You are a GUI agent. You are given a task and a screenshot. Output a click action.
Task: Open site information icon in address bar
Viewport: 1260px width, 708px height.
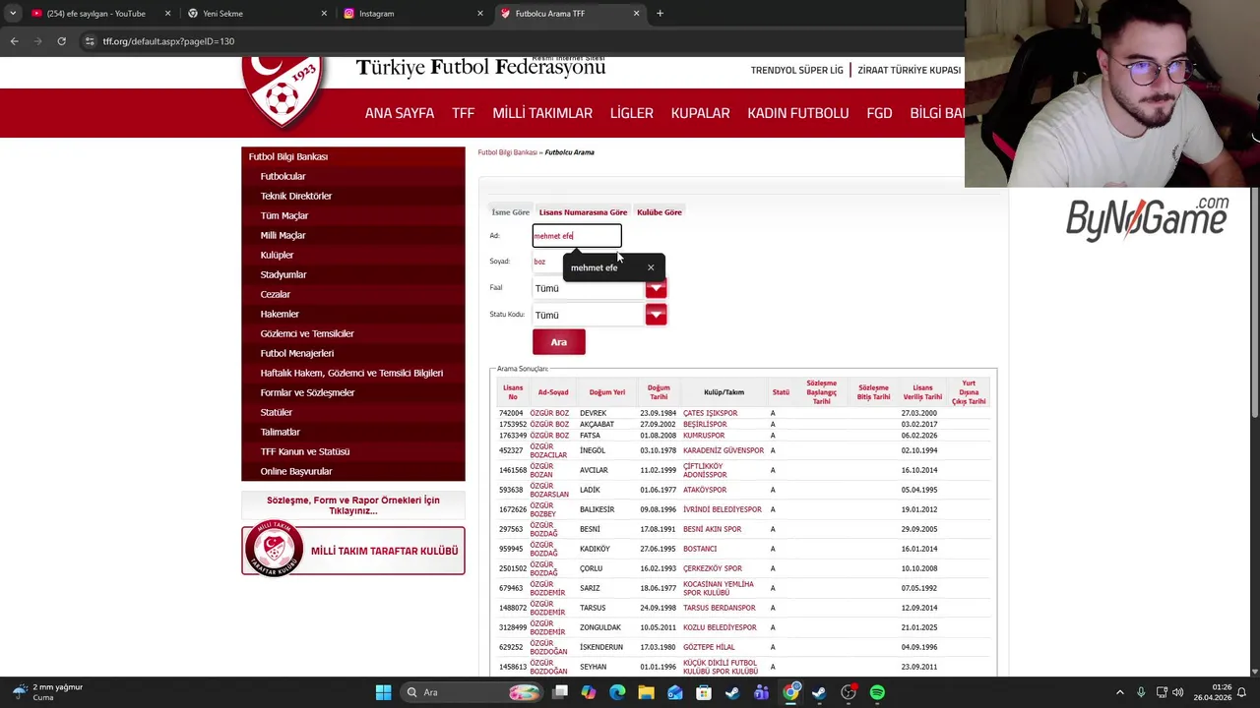[90, 41]
